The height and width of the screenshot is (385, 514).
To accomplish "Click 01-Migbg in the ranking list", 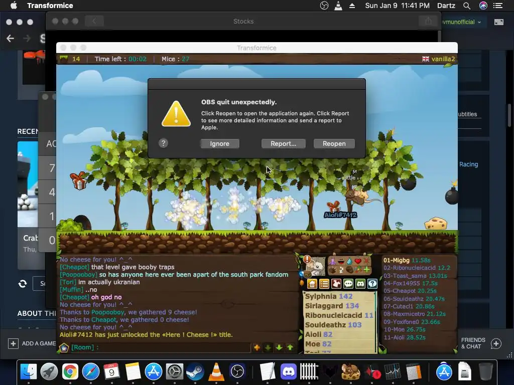I will tap(407, 260).
